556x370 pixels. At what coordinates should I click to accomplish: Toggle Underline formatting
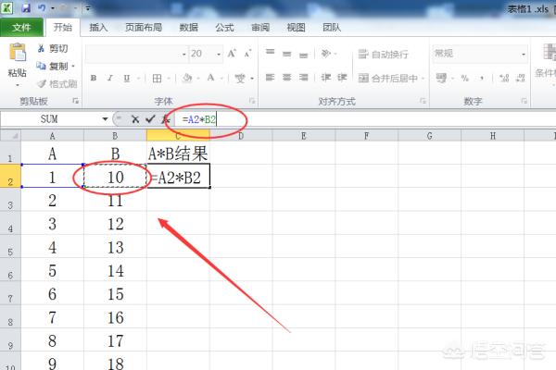(x=127, y=78)
